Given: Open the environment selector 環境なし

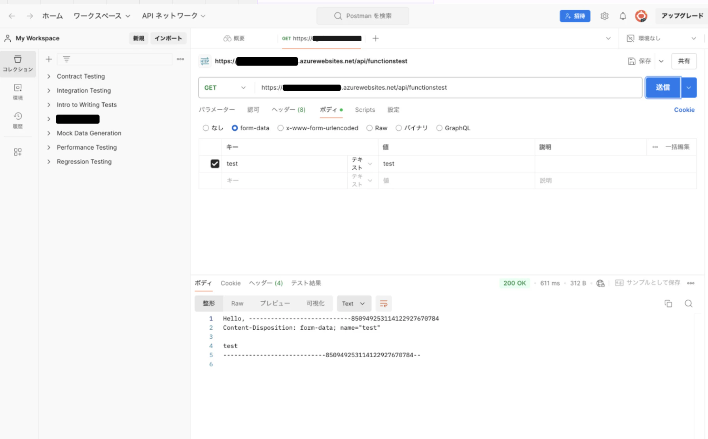Looking at the screenshot, I should [x=661, y=38].
